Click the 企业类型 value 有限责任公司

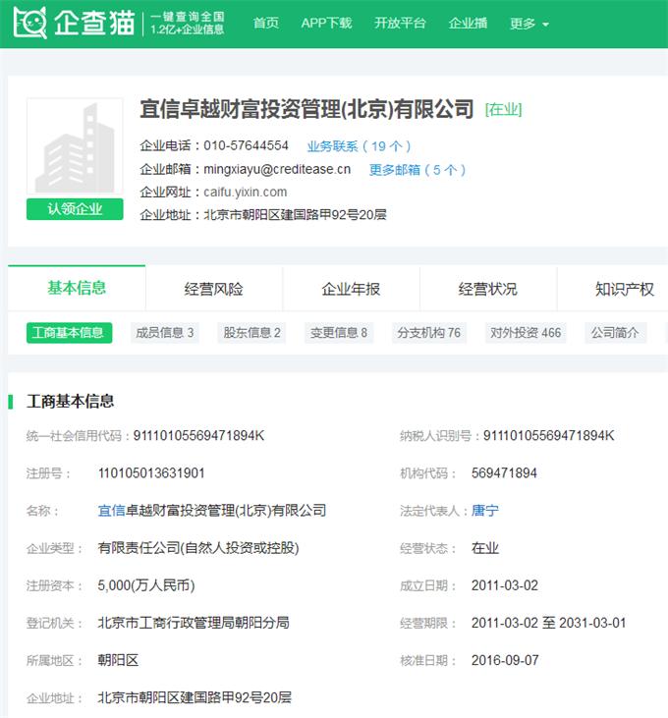198,548
